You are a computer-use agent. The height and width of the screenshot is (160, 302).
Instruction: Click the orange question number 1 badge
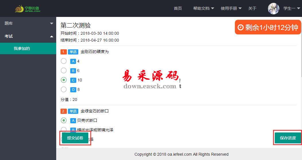64,52
